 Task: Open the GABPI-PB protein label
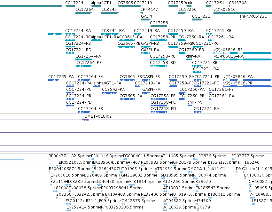[151, 77]
